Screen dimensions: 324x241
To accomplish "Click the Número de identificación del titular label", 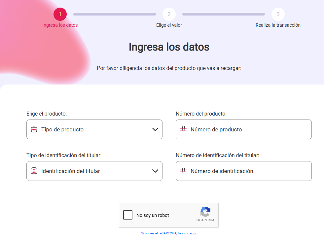I will click(x=217, y=155).
